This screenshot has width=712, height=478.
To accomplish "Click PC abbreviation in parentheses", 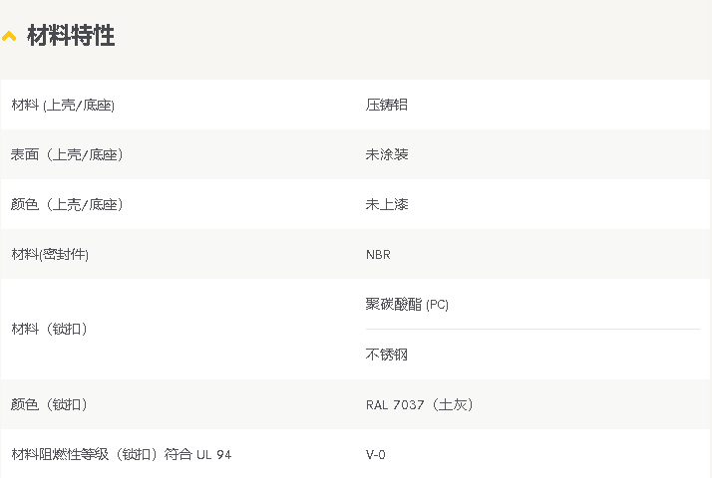I will [438, 305].
